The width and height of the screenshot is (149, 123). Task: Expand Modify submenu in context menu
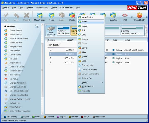tap(91, 83)
